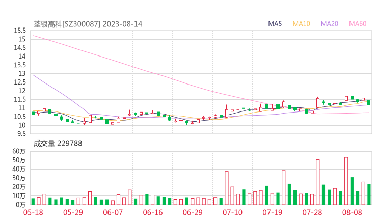This screenshot has height=224, width=377.
Task: Click the 15 price axis label
Action: pos(22,39)
